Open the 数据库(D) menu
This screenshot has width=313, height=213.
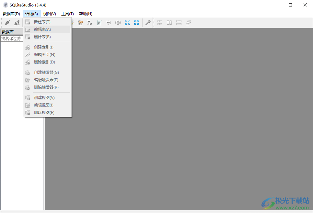[x=11, y=14]
